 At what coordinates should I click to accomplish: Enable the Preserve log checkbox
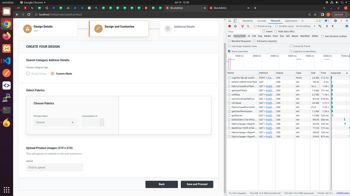255,26
